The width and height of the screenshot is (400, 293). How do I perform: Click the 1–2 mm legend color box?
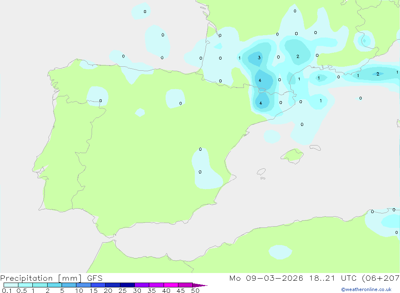(x=40, y=285)
